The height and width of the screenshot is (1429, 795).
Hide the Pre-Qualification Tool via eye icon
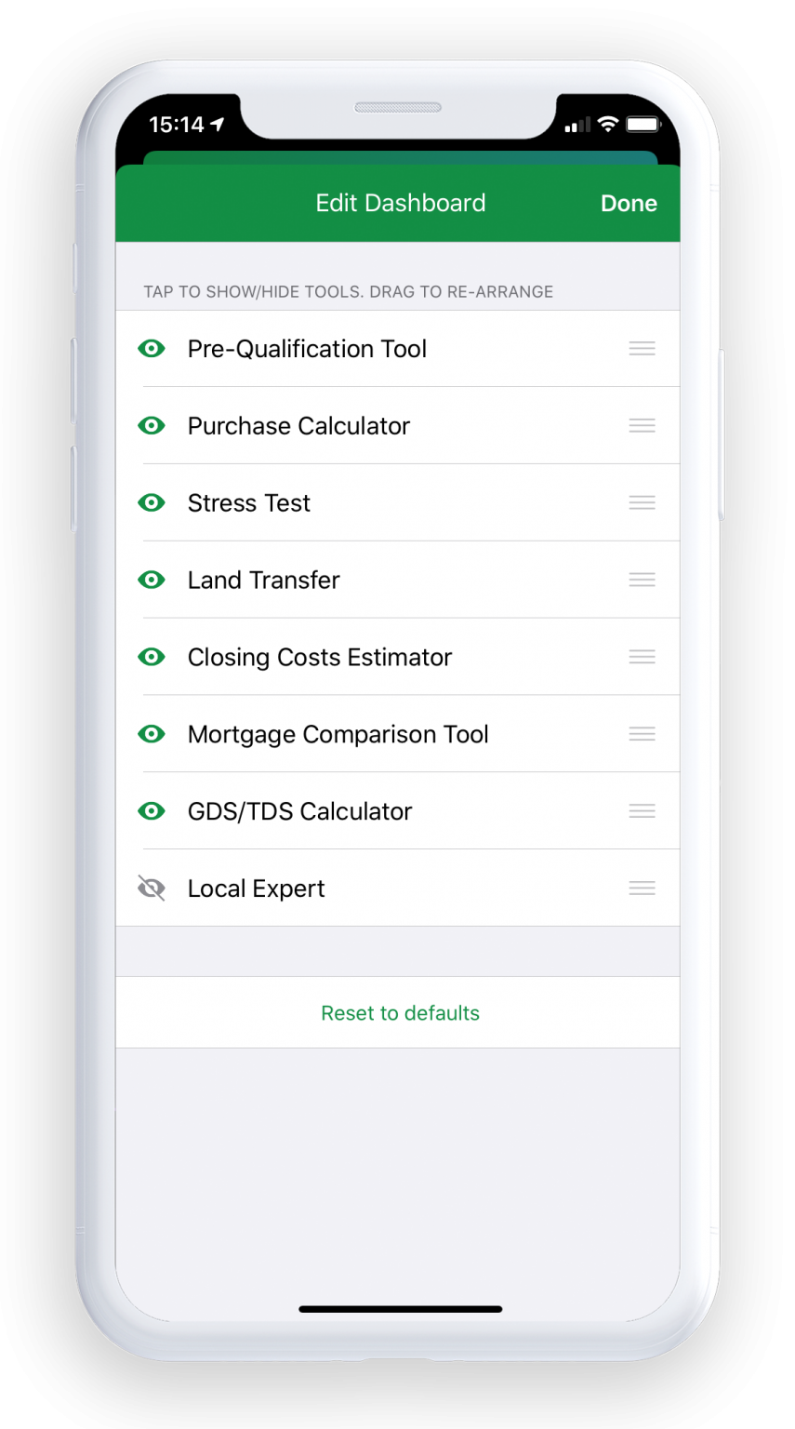tap(152, 349)
